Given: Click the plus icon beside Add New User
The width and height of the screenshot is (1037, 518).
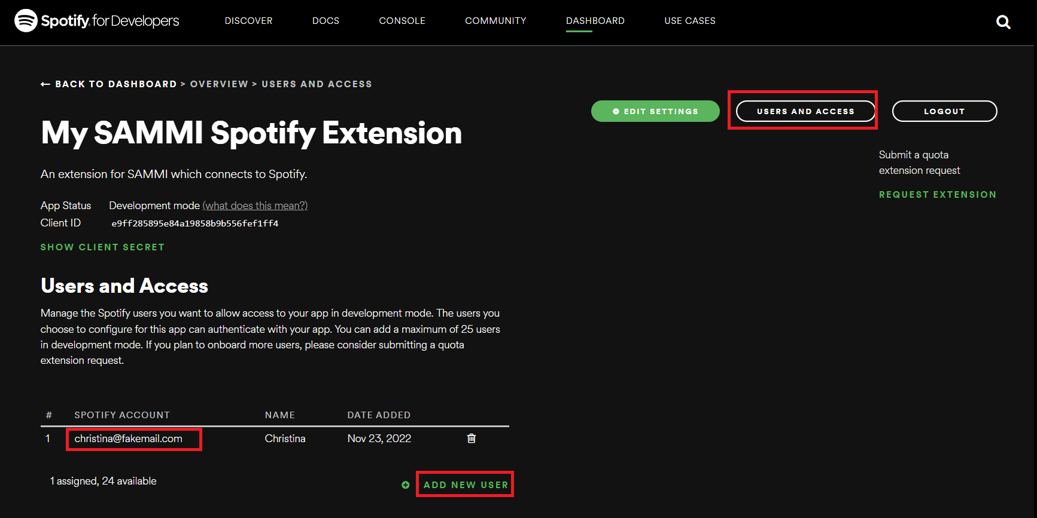Looking at the screenshot, I should pos(406,485).
